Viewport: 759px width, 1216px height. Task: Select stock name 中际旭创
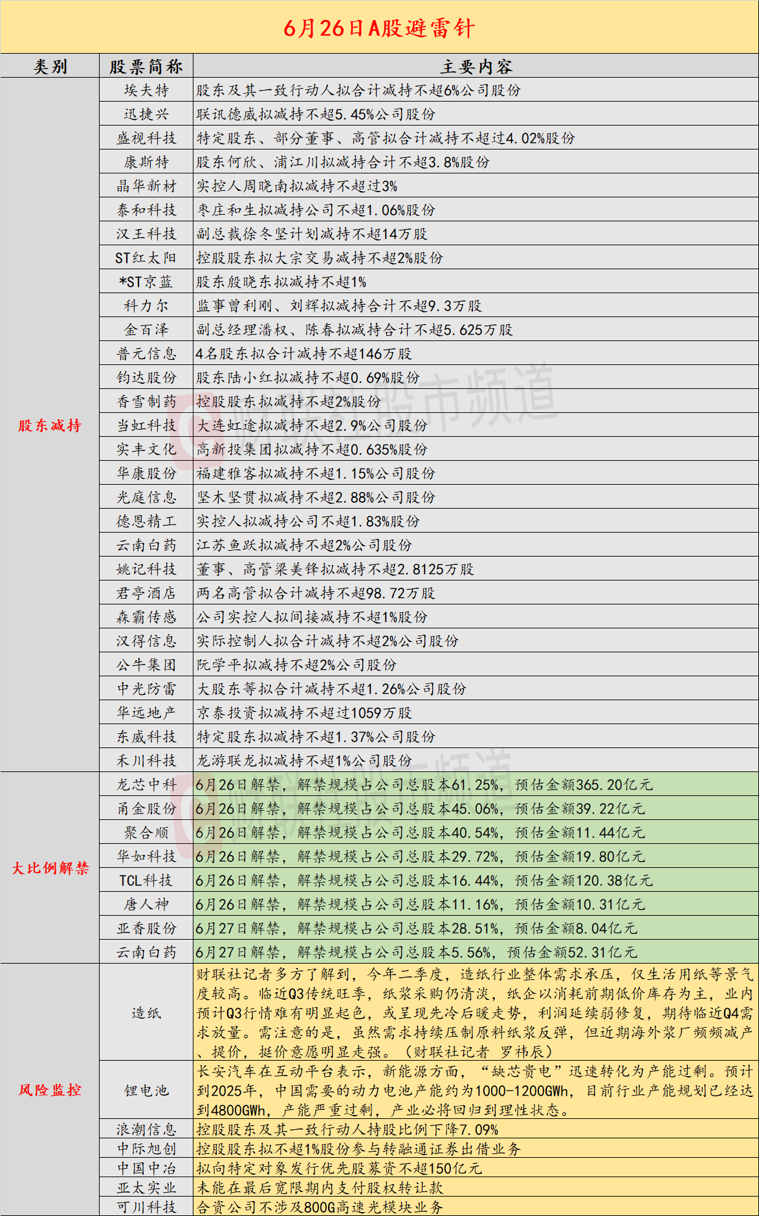coord(146,1149)
